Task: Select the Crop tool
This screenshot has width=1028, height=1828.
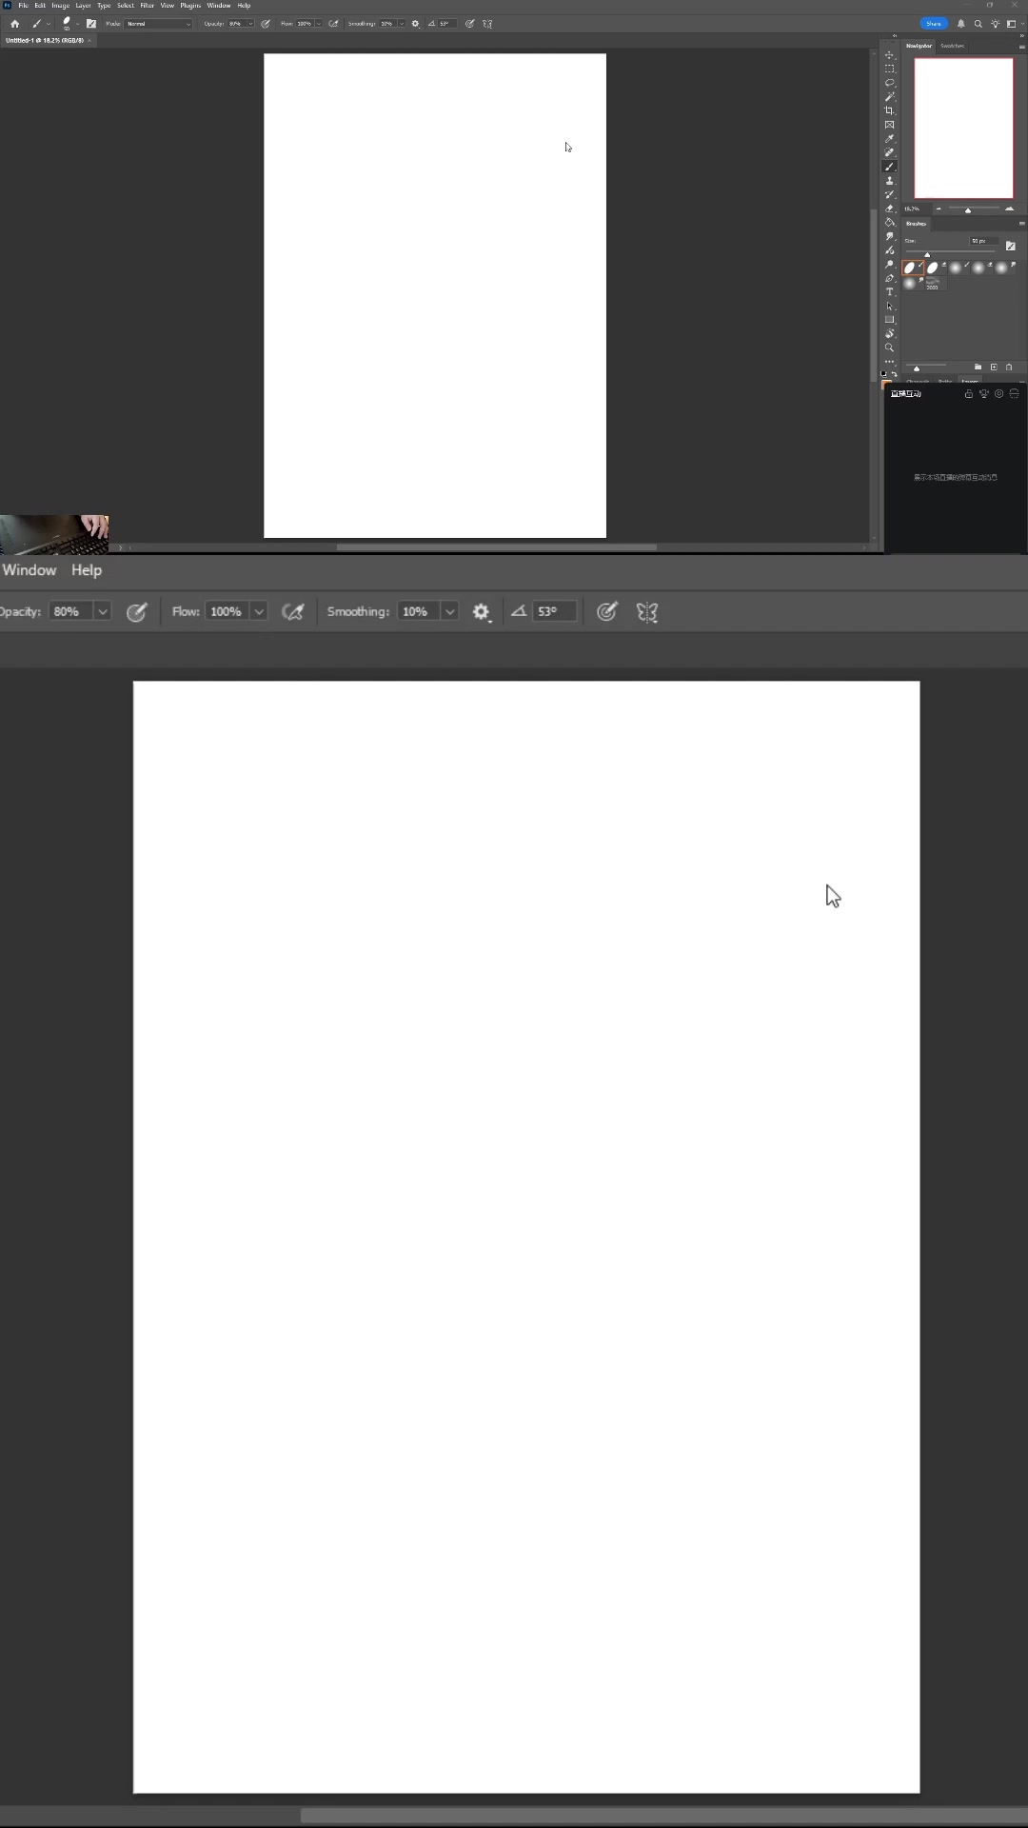Action: tap(889, 110)
